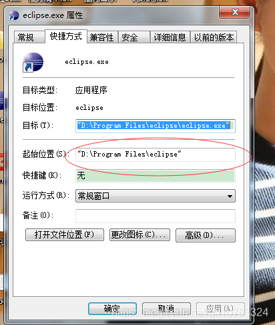Viewport: 275px width, 325px height.
Task: Confirm with the 确定 button
Action: pyautogui.click(x=112, y=308)
